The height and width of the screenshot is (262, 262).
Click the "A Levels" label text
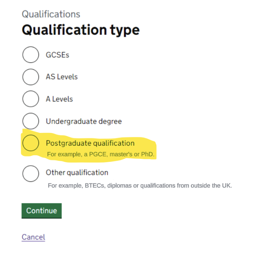59,99
